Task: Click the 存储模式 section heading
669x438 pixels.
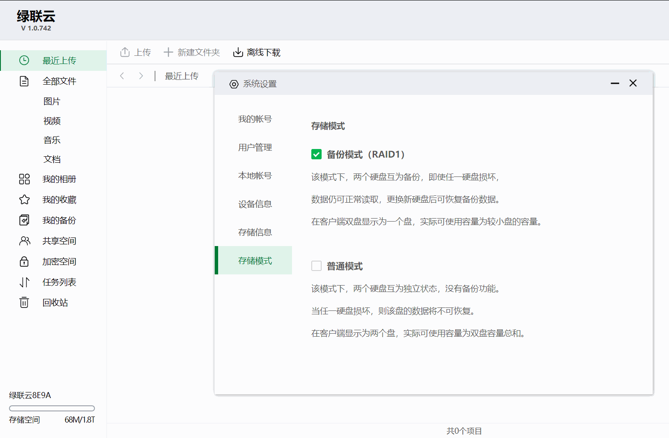Action: (328, 126)
